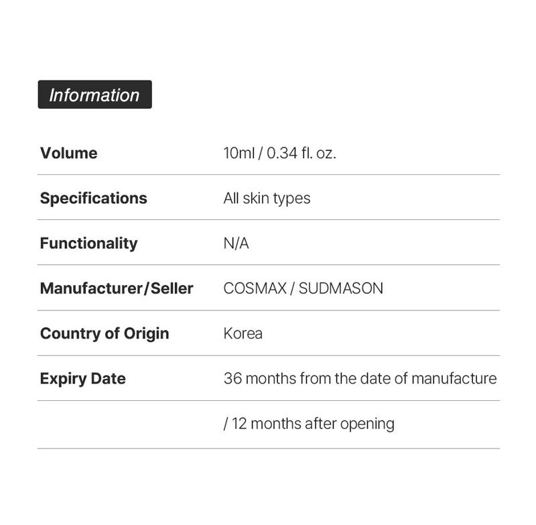This screenshot has width=536, height=525.
Task: Select the Specifications row label
Action: pyautogui.click(x=93, y=198)
